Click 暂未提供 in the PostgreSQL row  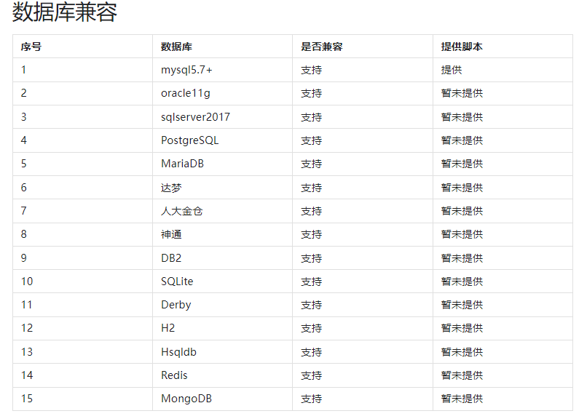(x=462, y=140)
